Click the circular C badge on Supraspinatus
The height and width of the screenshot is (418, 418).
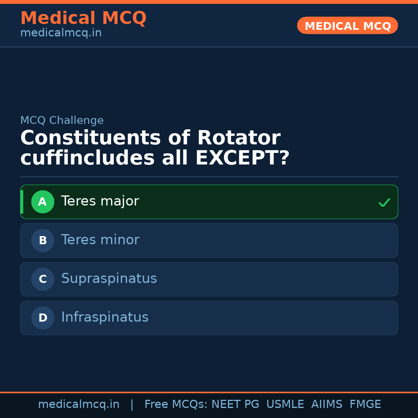click(x=43, y=279)
